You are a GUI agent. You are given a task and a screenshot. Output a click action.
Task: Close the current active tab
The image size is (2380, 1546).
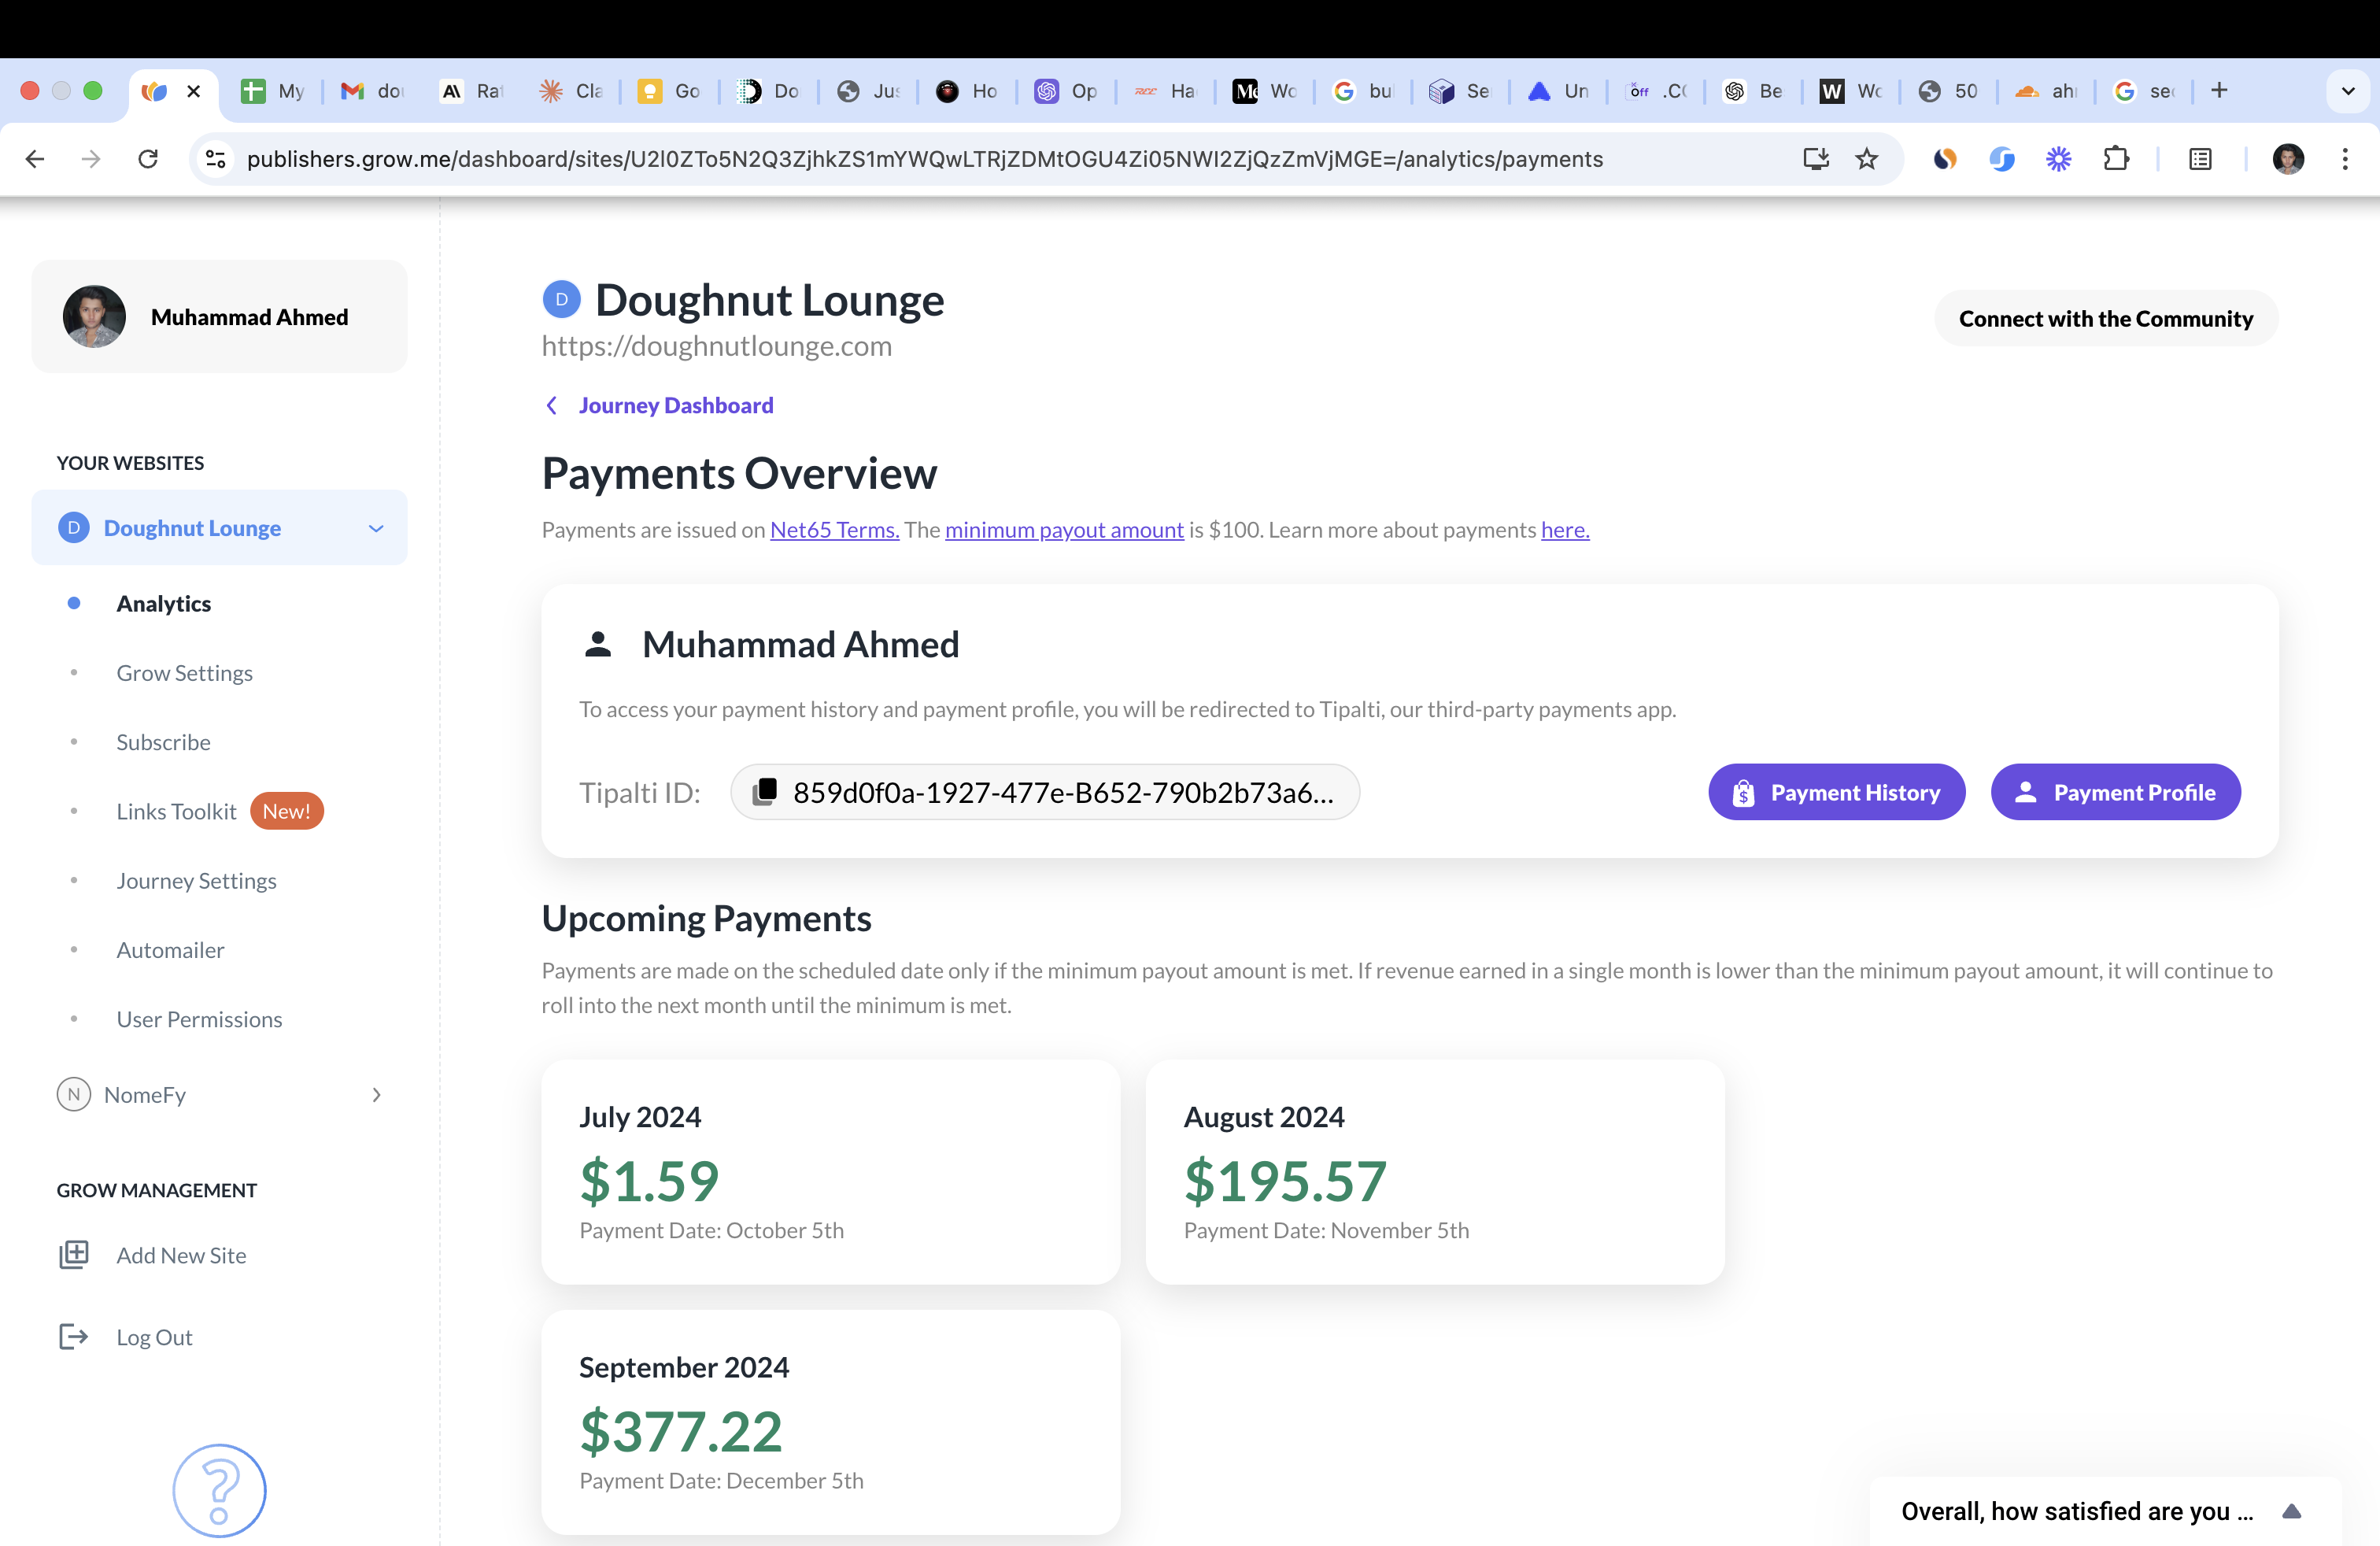pos(194,91)
